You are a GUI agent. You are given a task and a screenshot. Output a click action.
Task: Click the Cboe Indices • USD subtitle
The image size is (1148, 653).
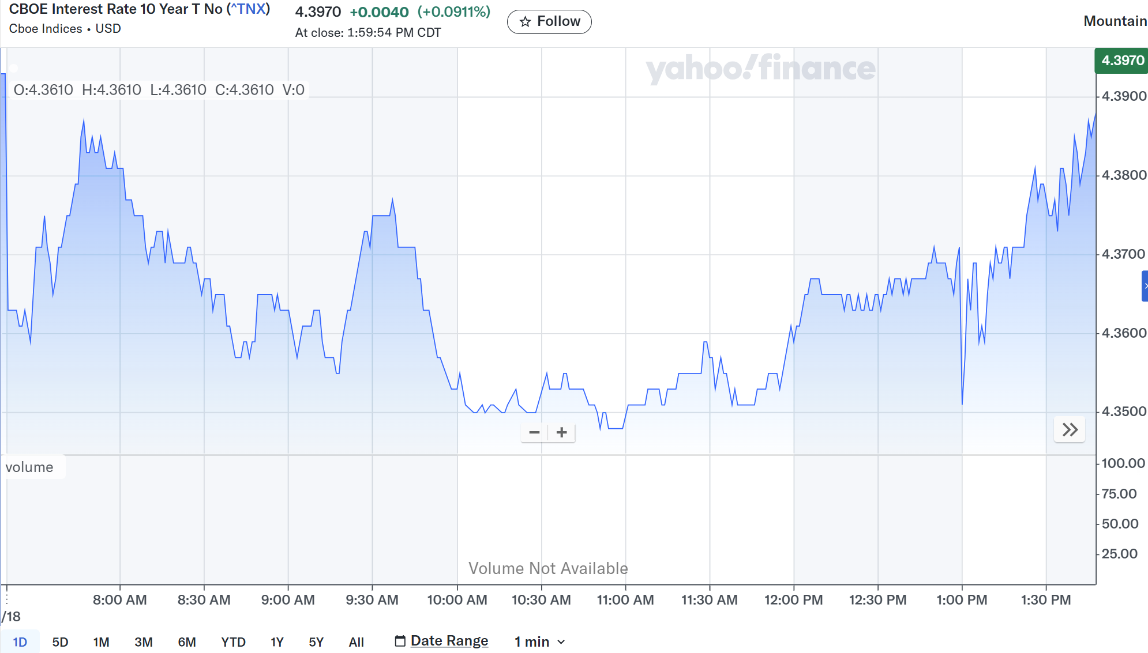tap(65, 29)
